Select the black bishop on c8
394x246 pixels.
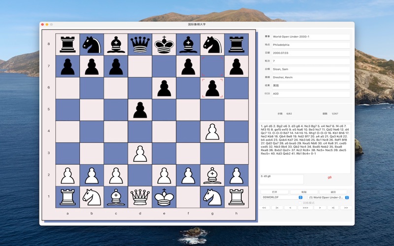[x=116, y=44]
